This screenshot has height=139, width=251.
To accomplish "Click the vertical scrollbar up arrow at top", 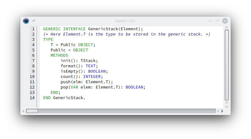I will click(227, 27).
